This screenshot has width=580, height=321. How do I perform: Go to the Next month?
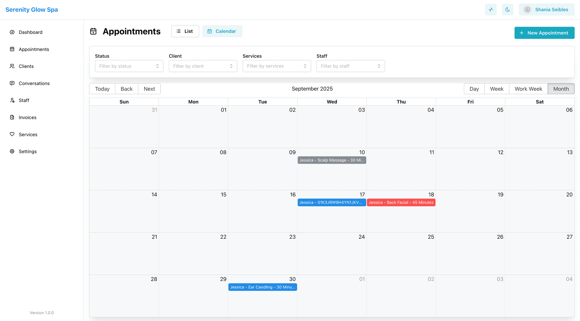pos(149,89)
